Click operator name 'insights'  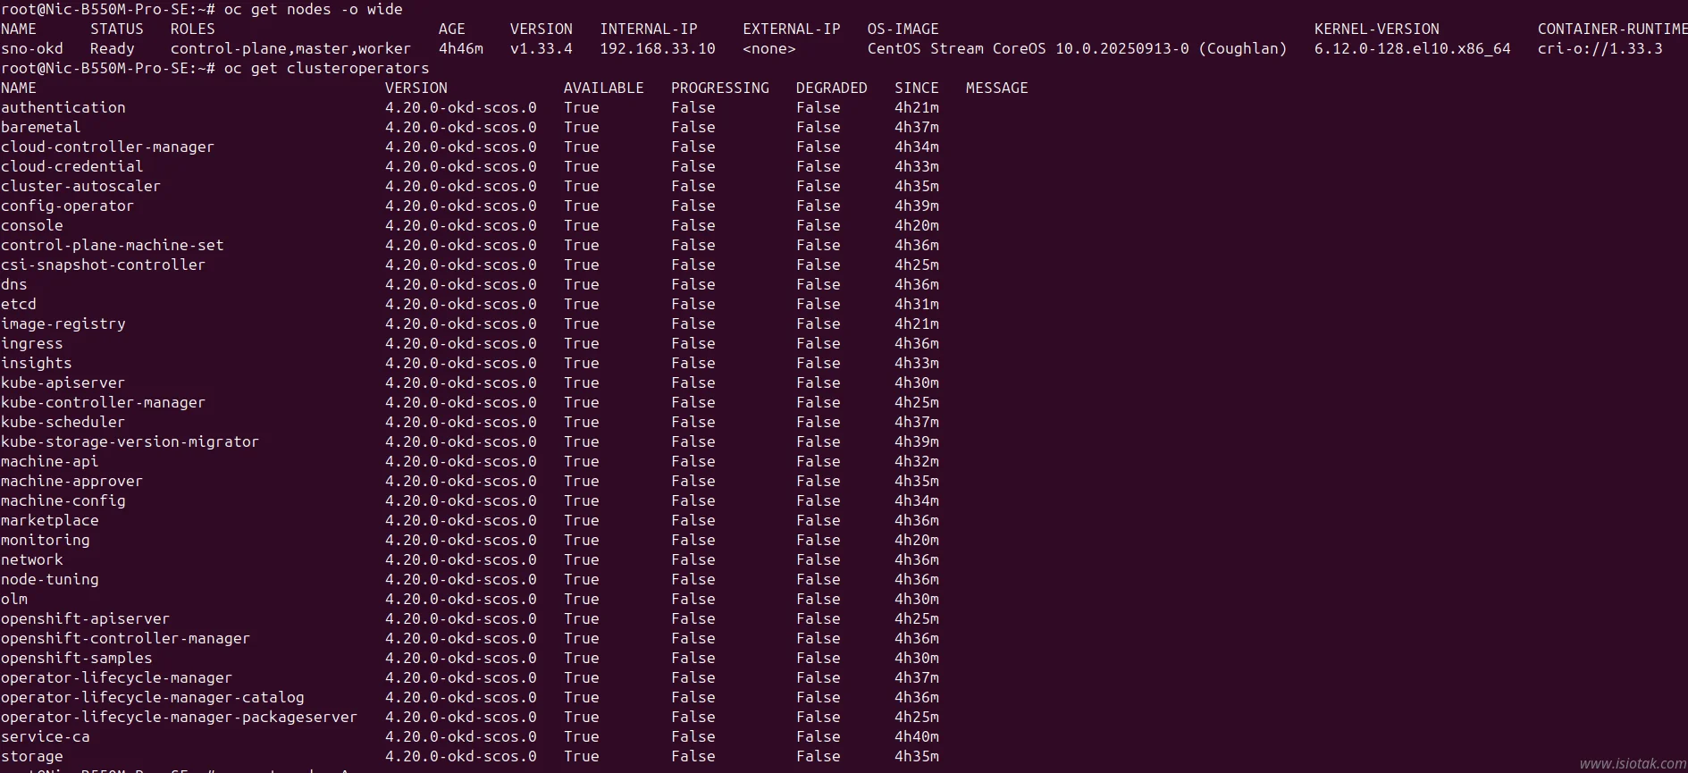point(37,364)
